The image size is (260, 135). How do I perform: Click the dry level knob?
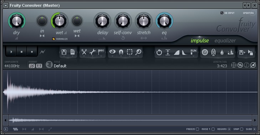point(17,21)
